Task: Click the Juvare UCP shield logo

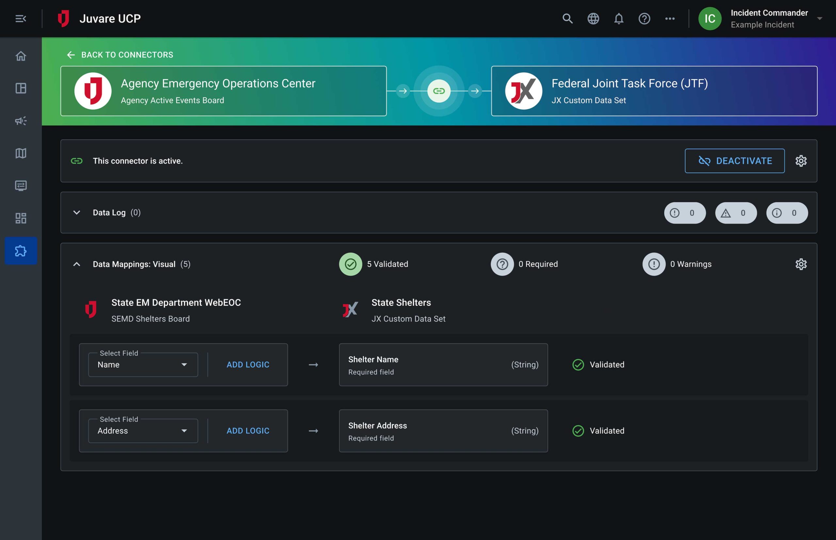Action: [64, 19]
